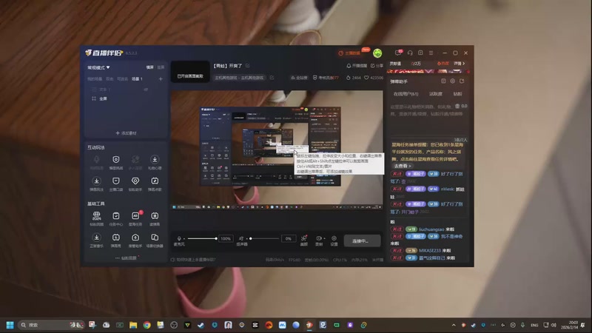Open the 钻粉助手 diamond icon
This screenshot has width=592, height=333.
pos(135,181)
